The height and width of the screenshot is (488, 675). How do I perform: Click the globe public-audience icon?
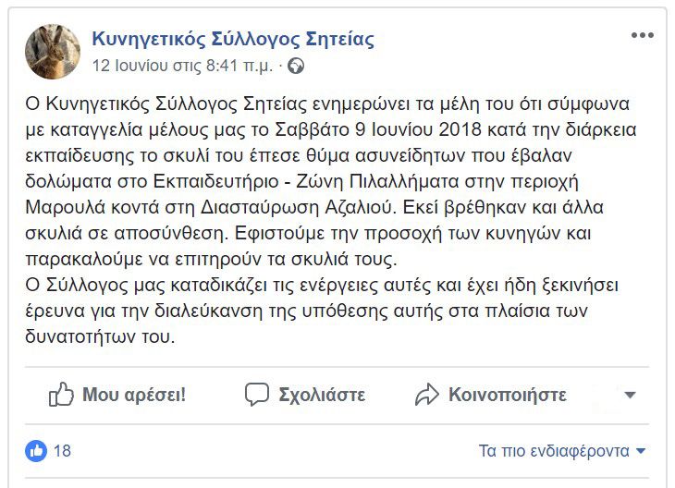(297, 67)
